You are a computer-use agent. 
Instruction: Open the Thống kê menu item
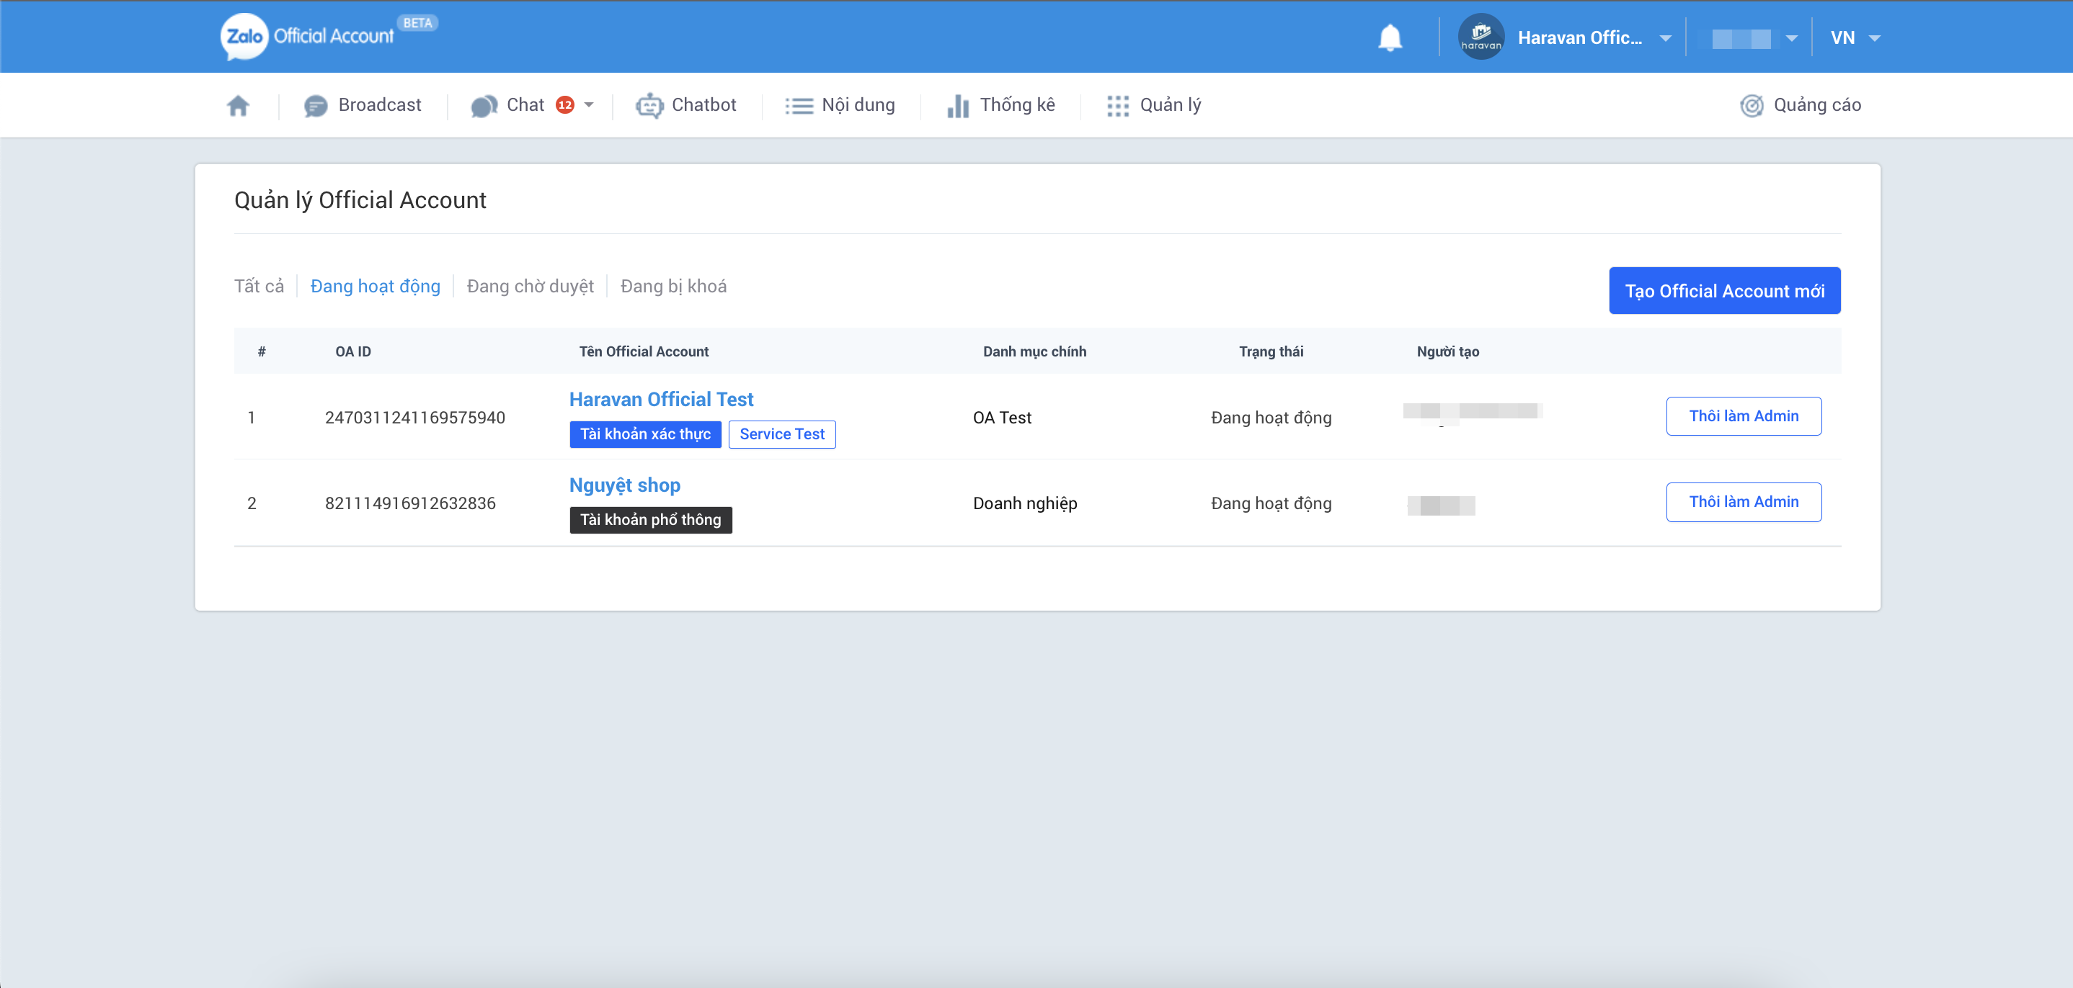[1017, 105]
